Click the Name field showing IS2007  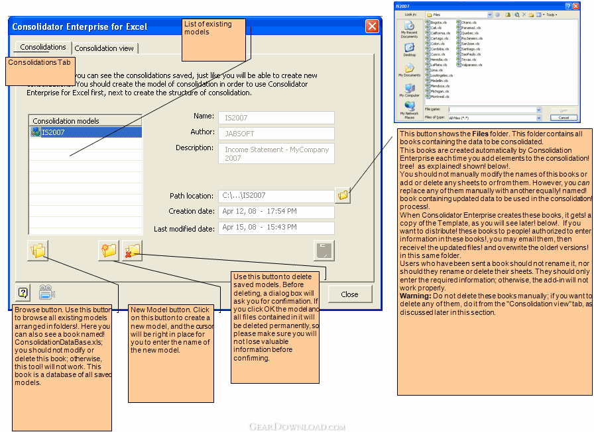tap(276, 118)
